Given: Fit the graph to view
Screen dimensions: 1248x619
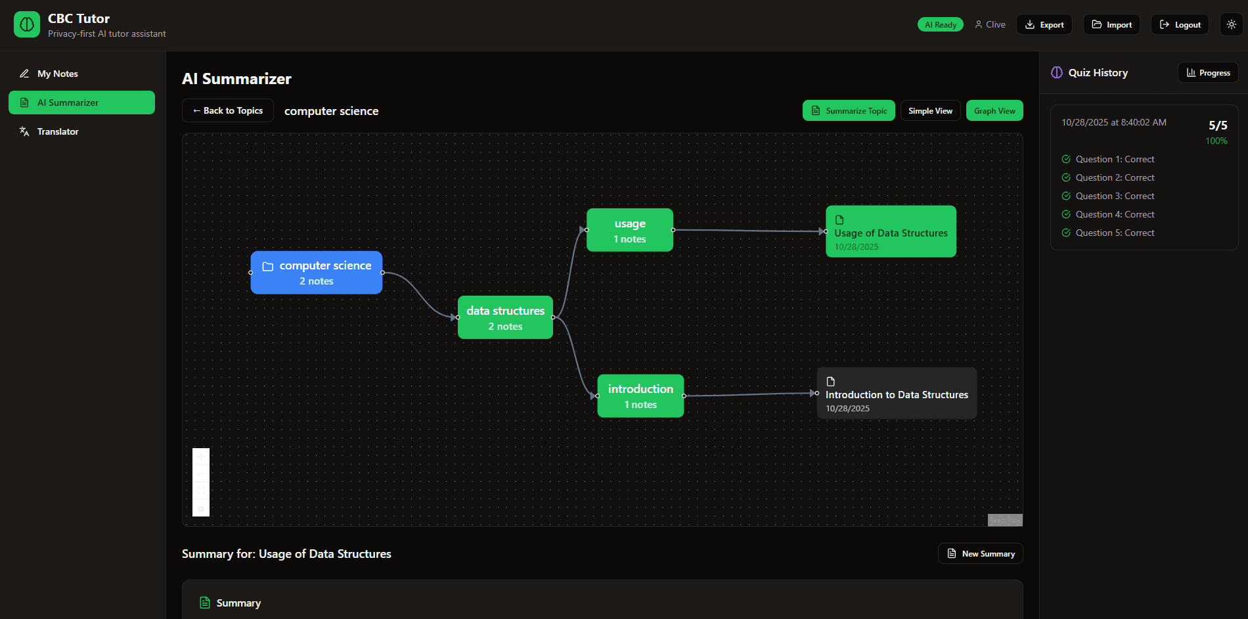Looking at the screenshot, I should point(201,491).
